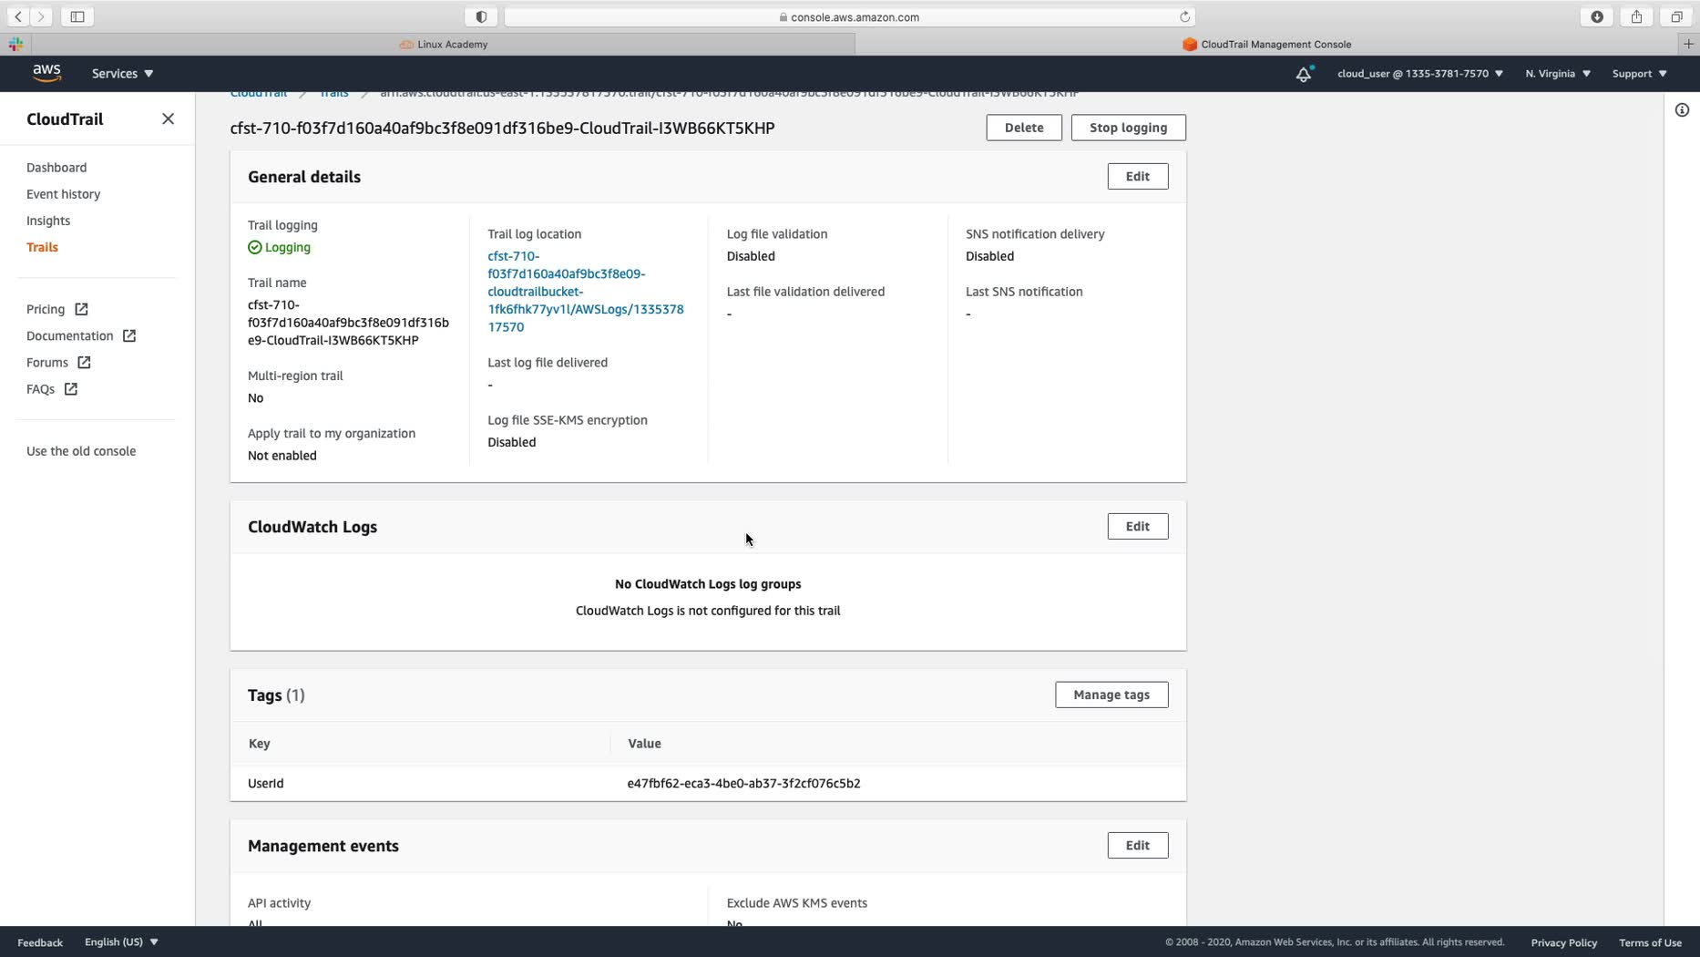Select Trails in the sidebar

tap(42, 248)
